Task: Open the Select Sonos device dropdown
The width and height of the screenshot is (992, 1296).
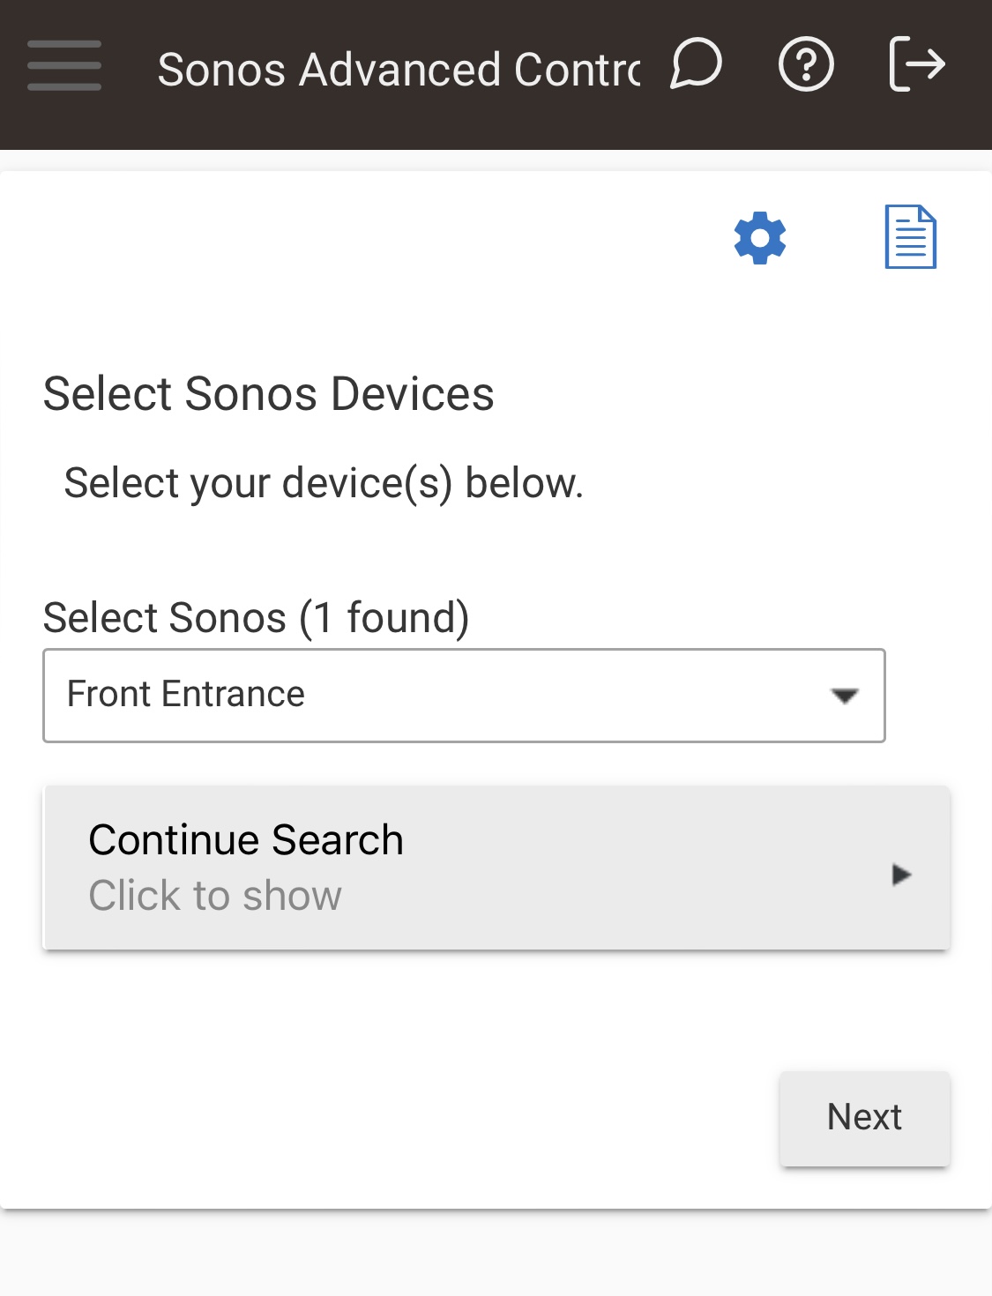Action: pos(464,696)
